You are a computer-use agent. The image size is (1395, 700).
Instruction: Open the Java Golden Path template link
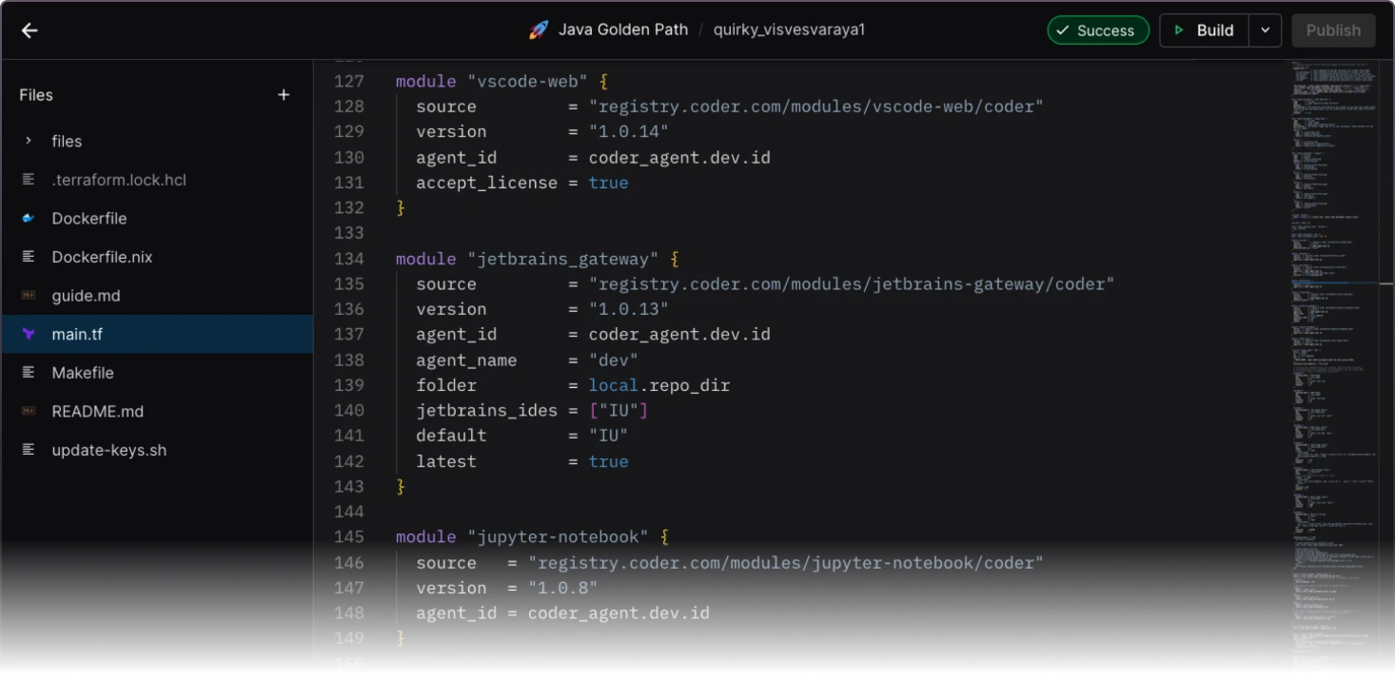[622, 29]
